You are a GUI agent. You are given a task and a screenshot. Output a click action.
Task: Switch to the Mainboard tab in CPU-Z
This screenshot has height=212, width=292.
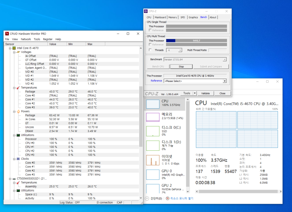160,17
